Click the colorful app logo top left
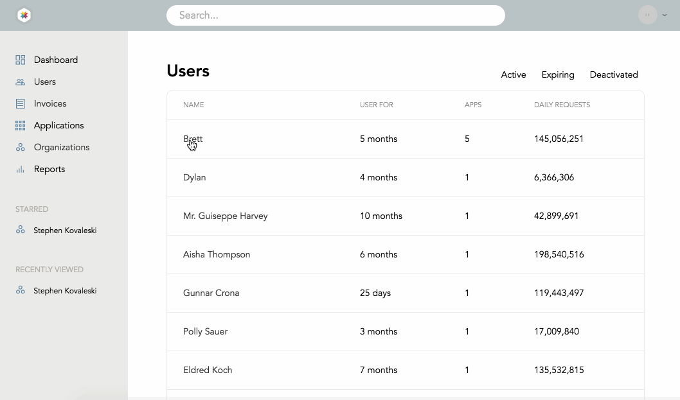This screenshot has width=680, height=400. coord(24,14)
